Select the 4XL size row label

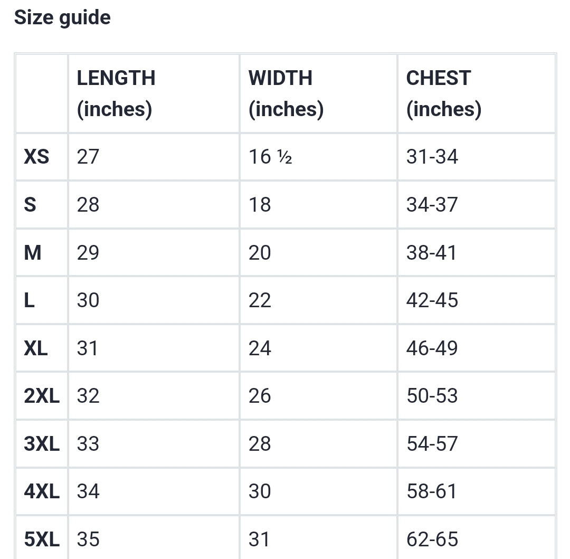pos(42,491)
